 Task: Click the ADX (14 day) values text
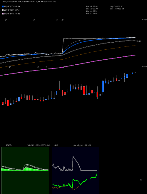[x=82, y=145]
